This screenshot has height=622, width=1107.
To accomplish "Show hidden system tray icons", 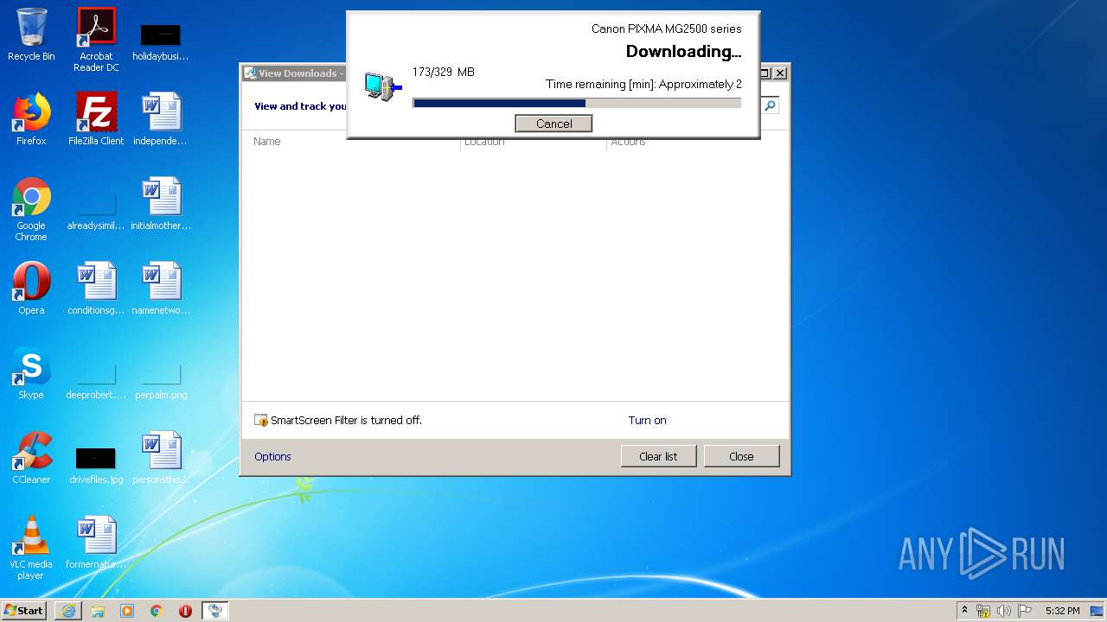I will point(964,611).
